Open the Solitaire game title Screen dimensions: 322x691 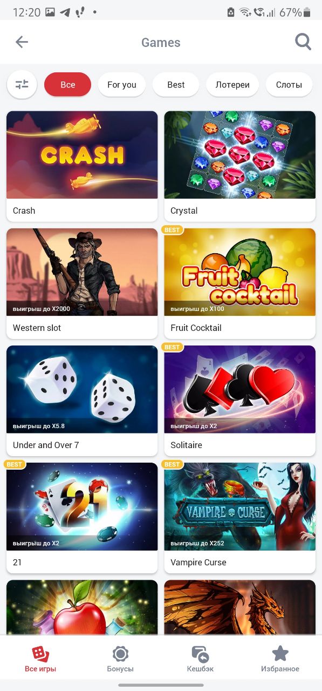tap(186, 445)
